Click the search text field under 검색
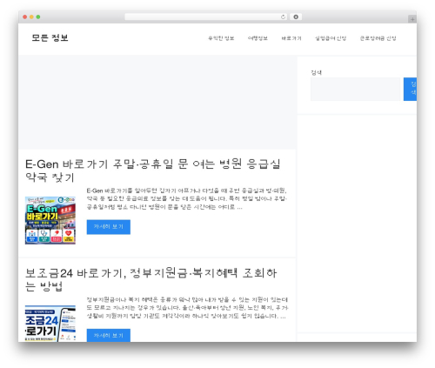The width and height of the screenshot is (435, 368). click(x=355, y=89)
